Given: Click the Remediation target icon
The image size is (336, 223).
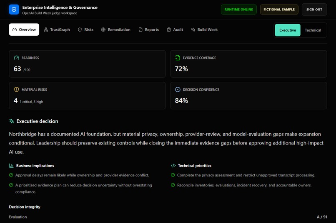Looking at the screenshot, I should [x=103, y=29].
